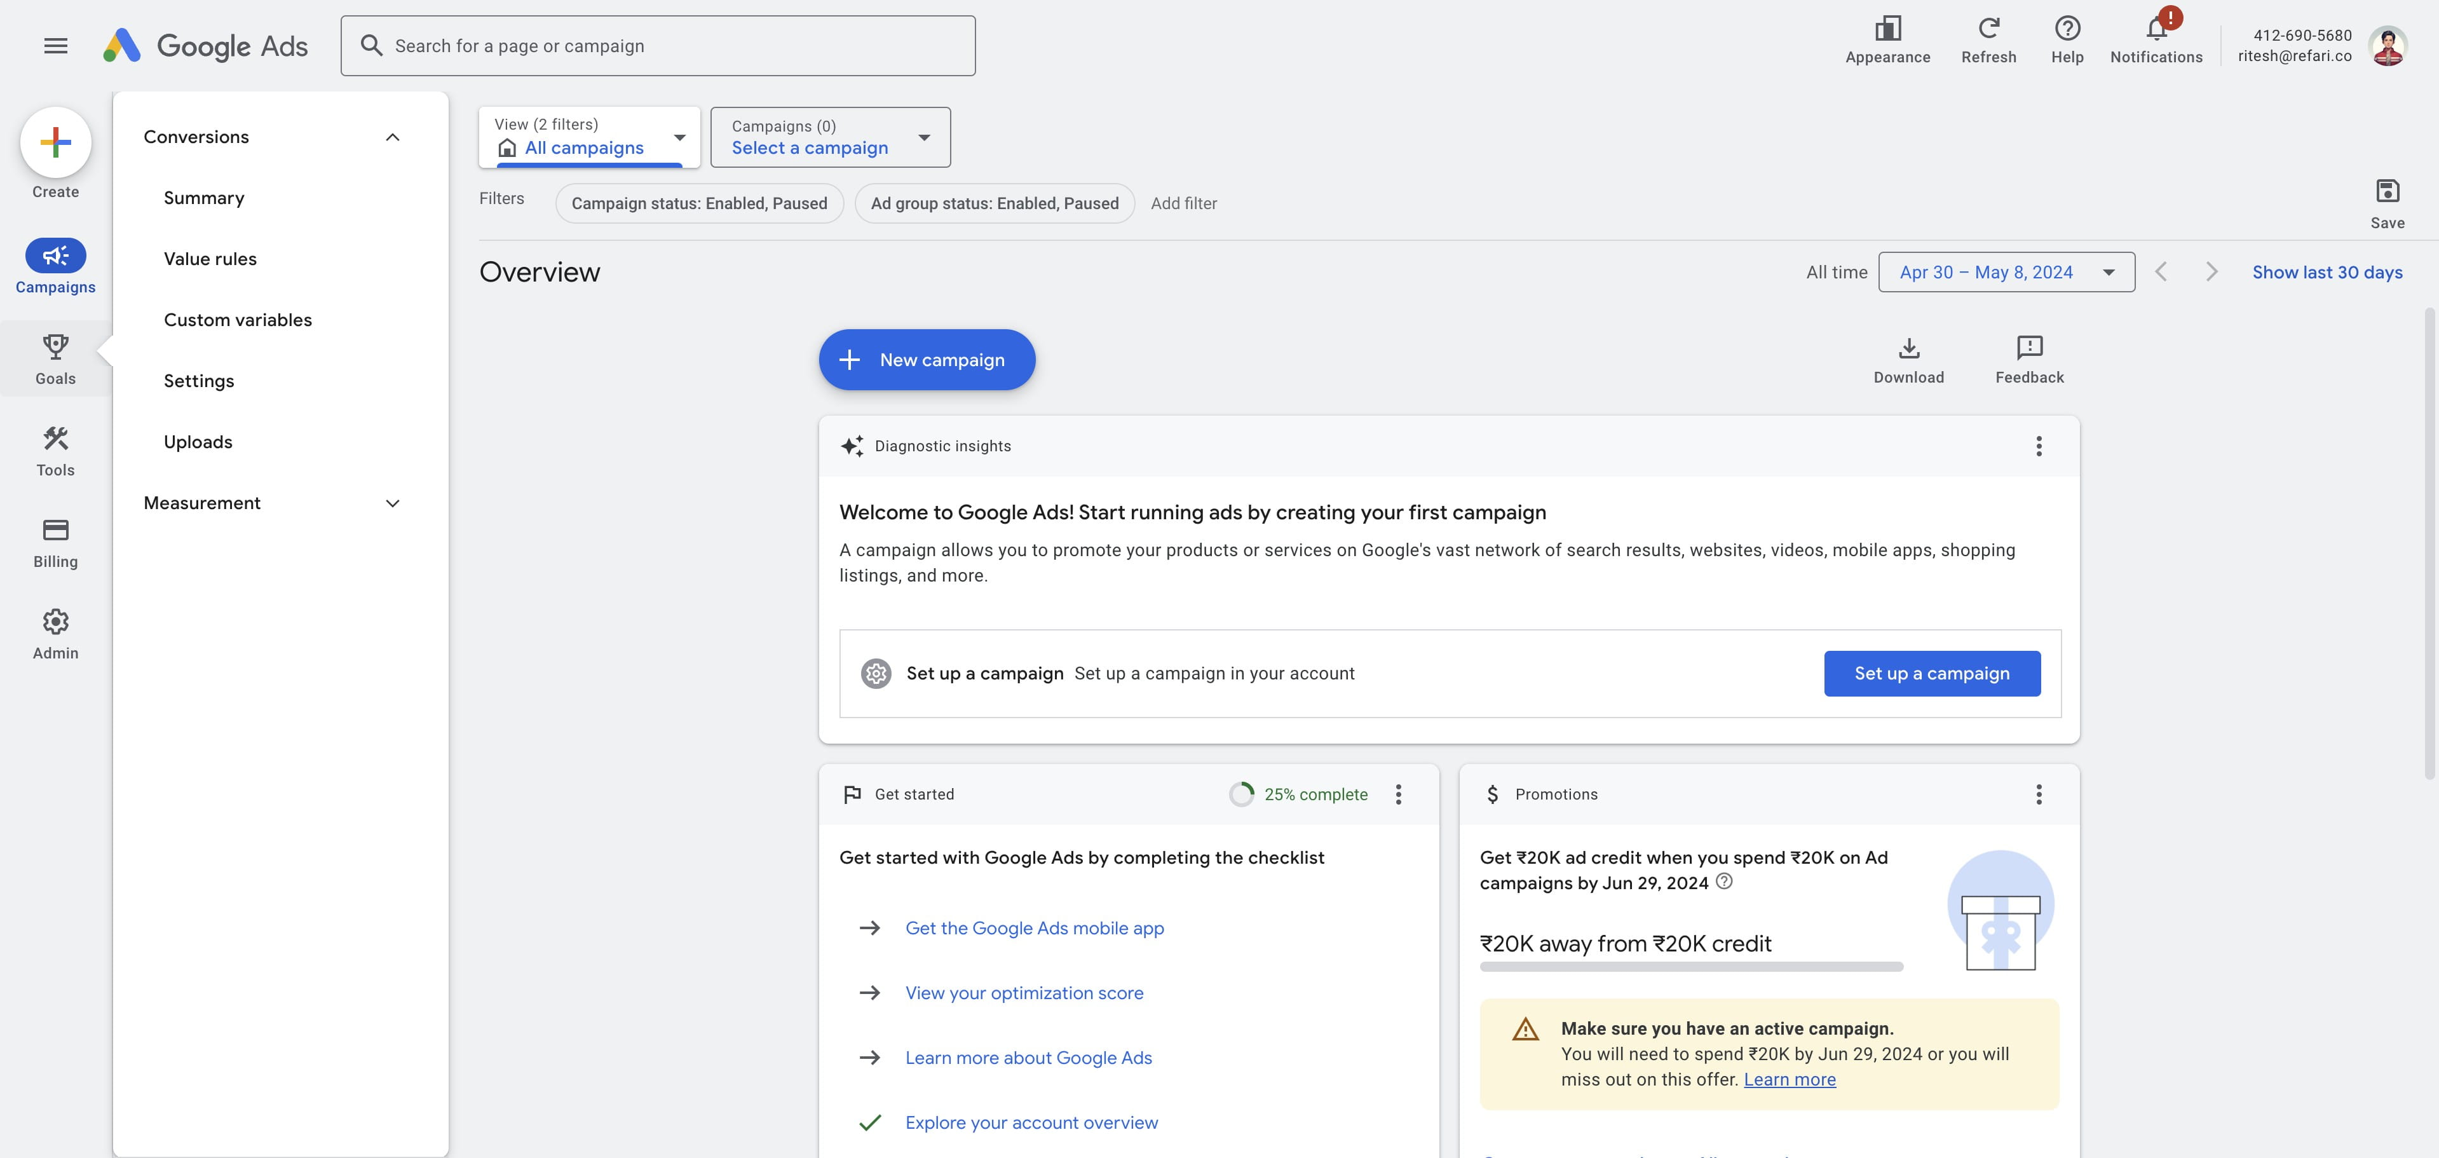Screen dimensions: 2439x1158
Task: Open View your optimization score link
Action: [1024, 993]
